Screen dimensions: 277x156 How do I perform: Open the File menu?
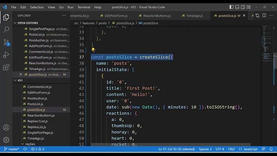tap(13, 7)
